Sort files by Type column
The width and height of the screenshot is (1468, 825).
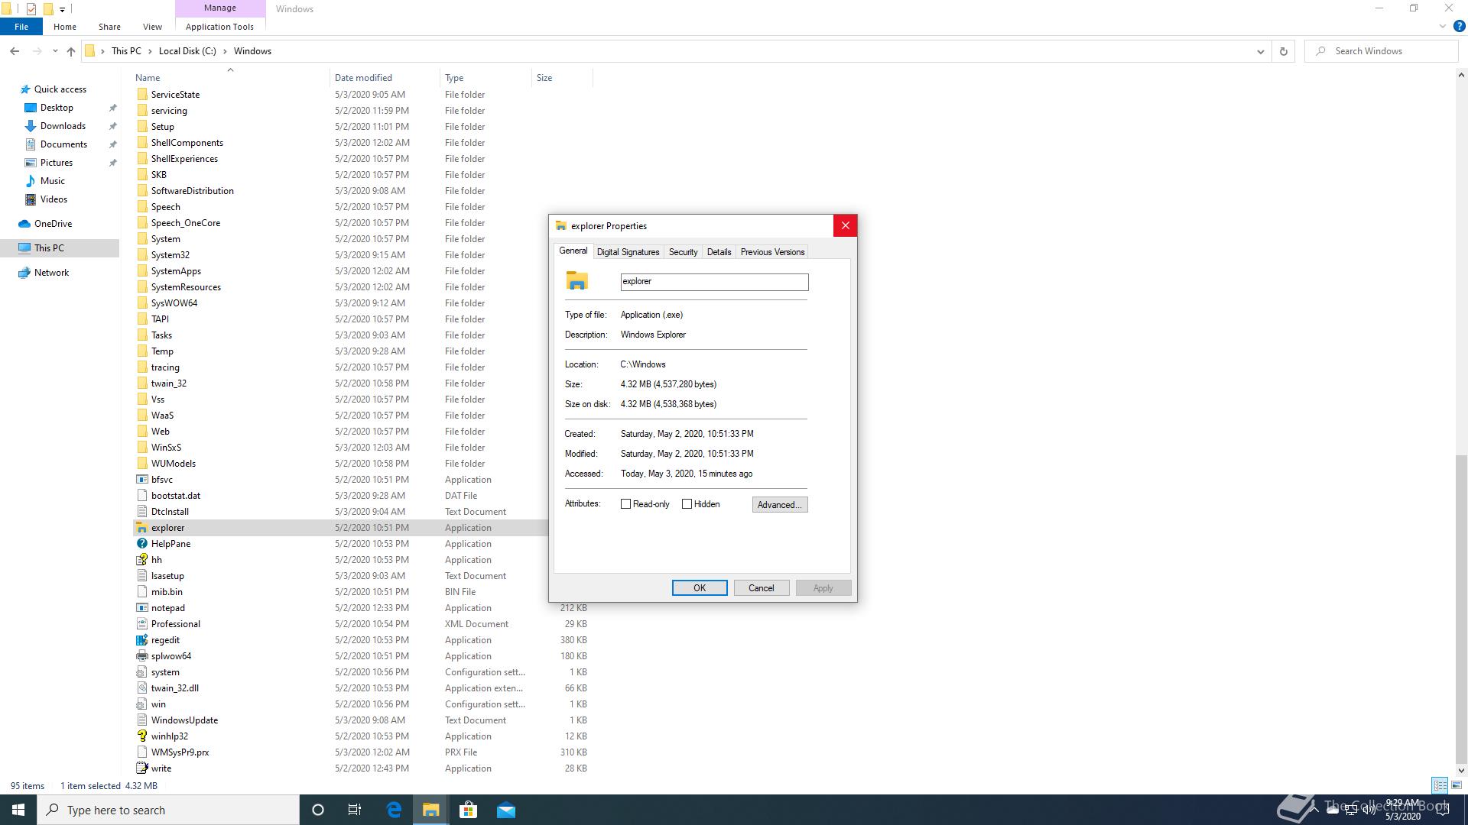point(486,77)
